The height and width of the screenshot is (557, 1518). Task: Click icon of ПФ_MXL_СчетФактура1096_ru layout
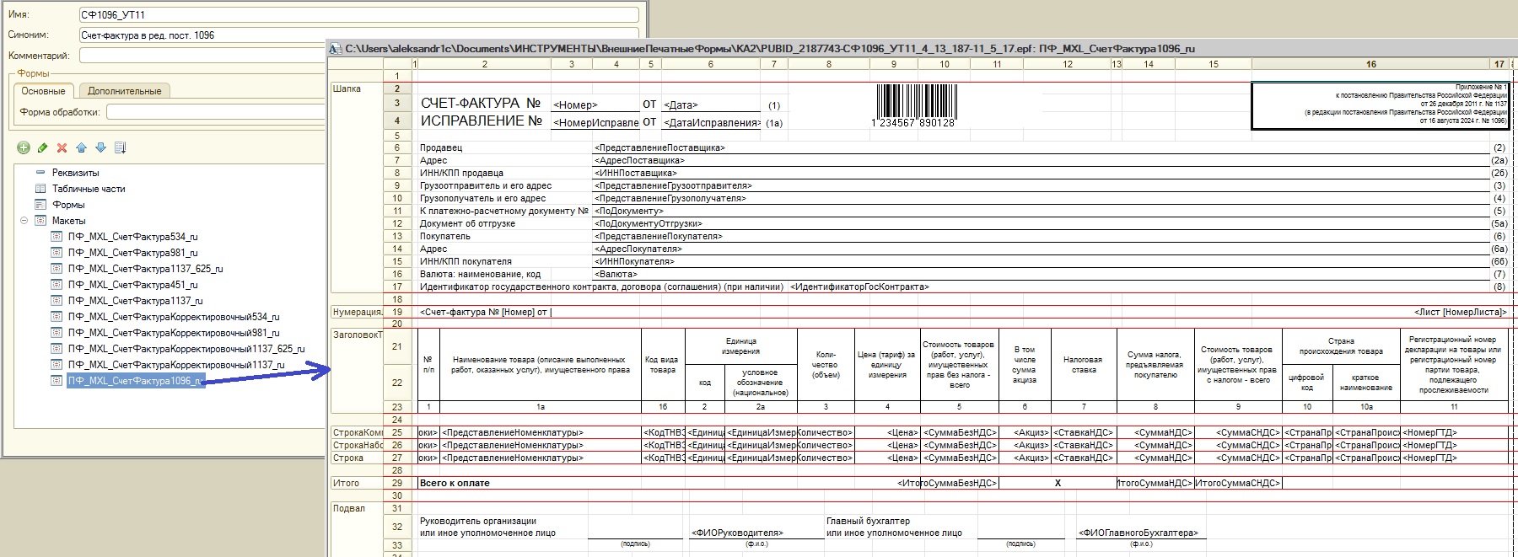[x=57, y=381]
